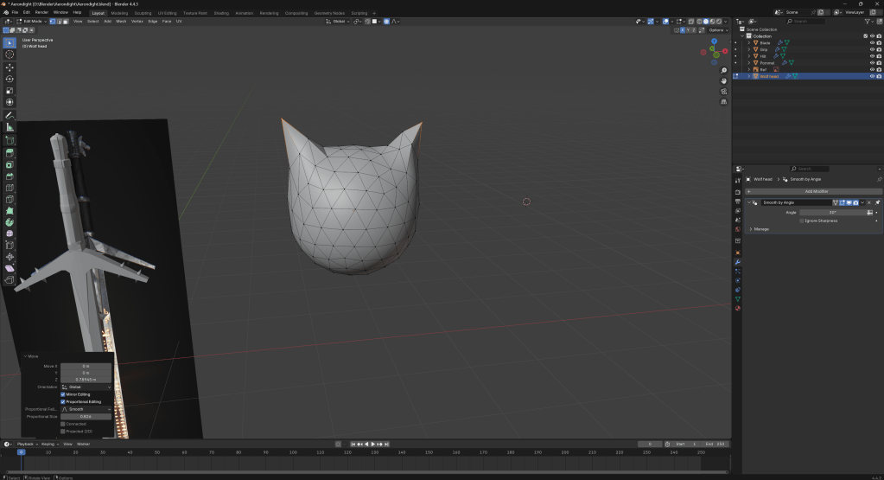Click the play animation button in the timeline

372,444
